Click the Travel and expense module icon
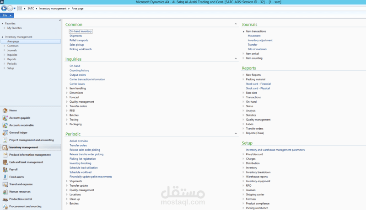Image resolution: width=366 pixels, height=210 pixels. coord(5,184)
